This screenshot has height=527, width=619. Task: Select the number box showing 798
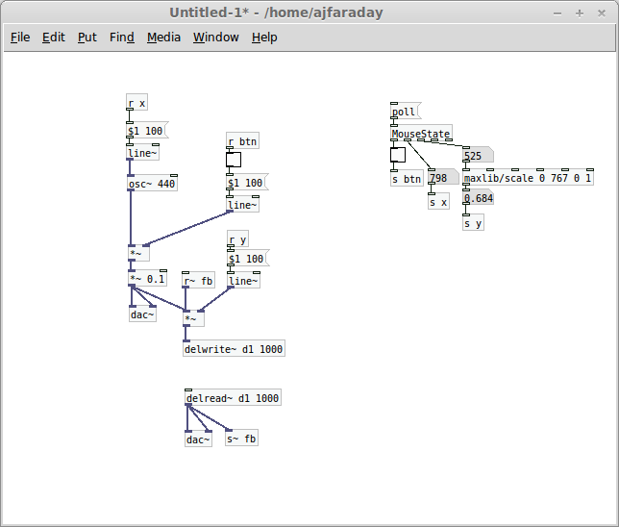click(x=443, y=177)
